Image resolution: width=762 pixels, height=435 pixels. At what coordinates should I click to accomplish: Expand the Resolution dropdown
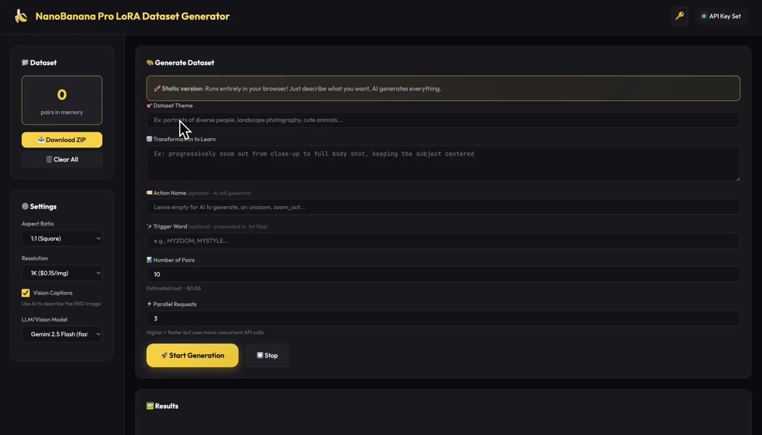pos(62,273)
